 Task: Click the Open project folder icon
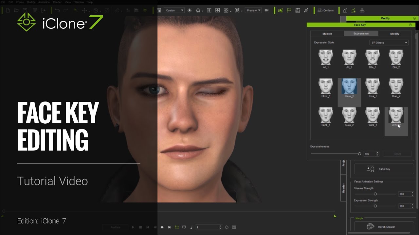(x=16, y=10)
